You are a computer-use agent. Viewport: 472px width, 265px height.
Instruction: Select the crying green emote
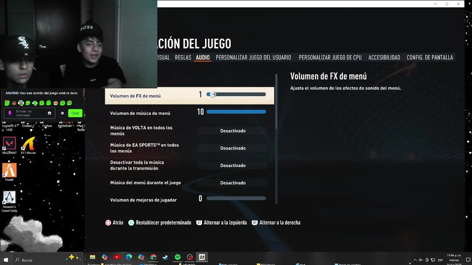[69, 103]
